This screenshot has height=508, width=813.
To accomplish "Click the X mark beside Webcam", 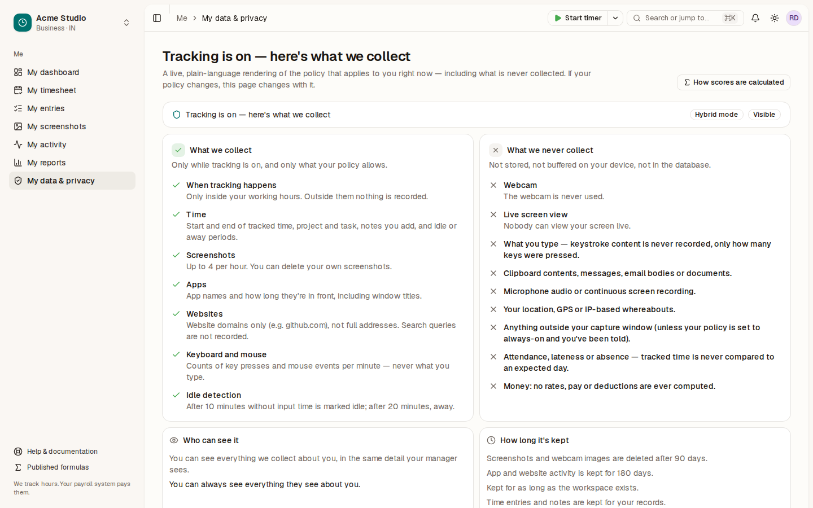I will coord(493,185).
